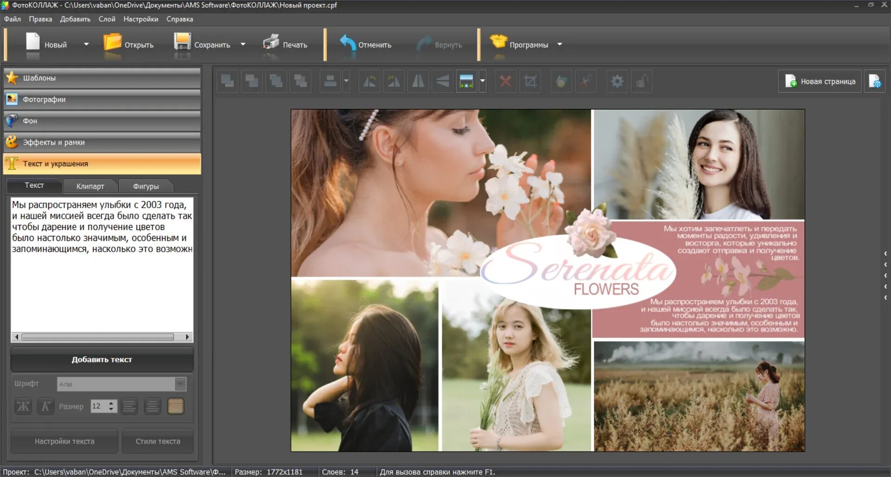Click inside the text input area
891x477 pixels.
(102, 287)
